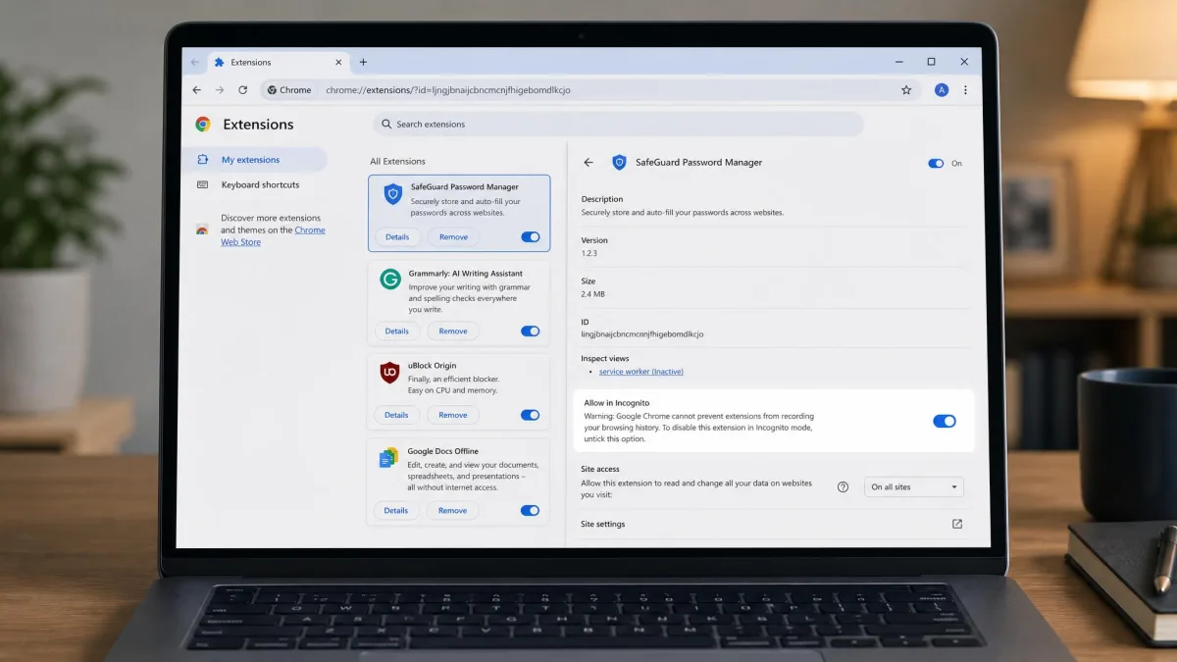Image resolution: width=1177 pixels, height=662 pixels.
Task: Click the Site settings row
Action: coord(772,524)
